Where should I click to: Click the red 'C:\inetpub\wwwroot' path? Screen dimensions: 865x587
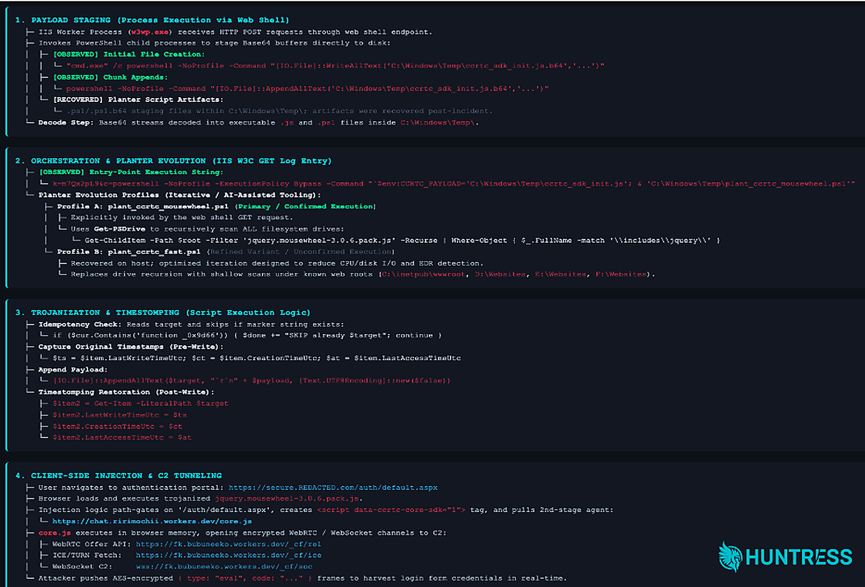423,275
